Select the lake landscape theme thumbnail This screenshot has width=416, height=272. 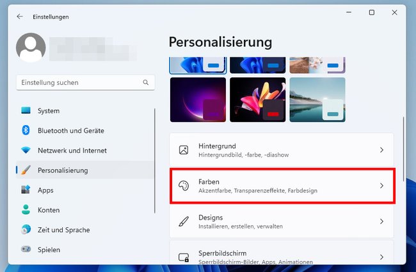(x=317, y=100)
